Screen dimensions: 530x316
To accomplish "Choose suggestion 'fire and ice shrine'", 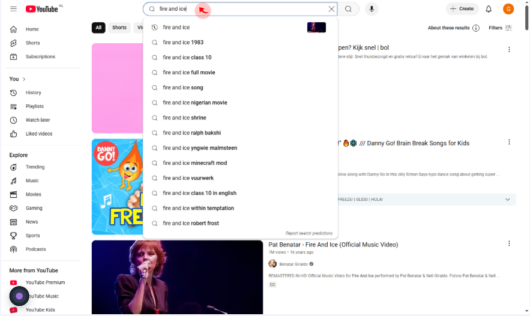I will (x=240, y=118).
